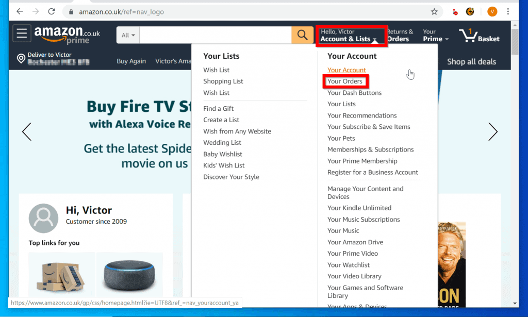Open Memberships & Subscriptions
Image resolution: width=528 pixels, height=317 pixels.
[370, 149]
